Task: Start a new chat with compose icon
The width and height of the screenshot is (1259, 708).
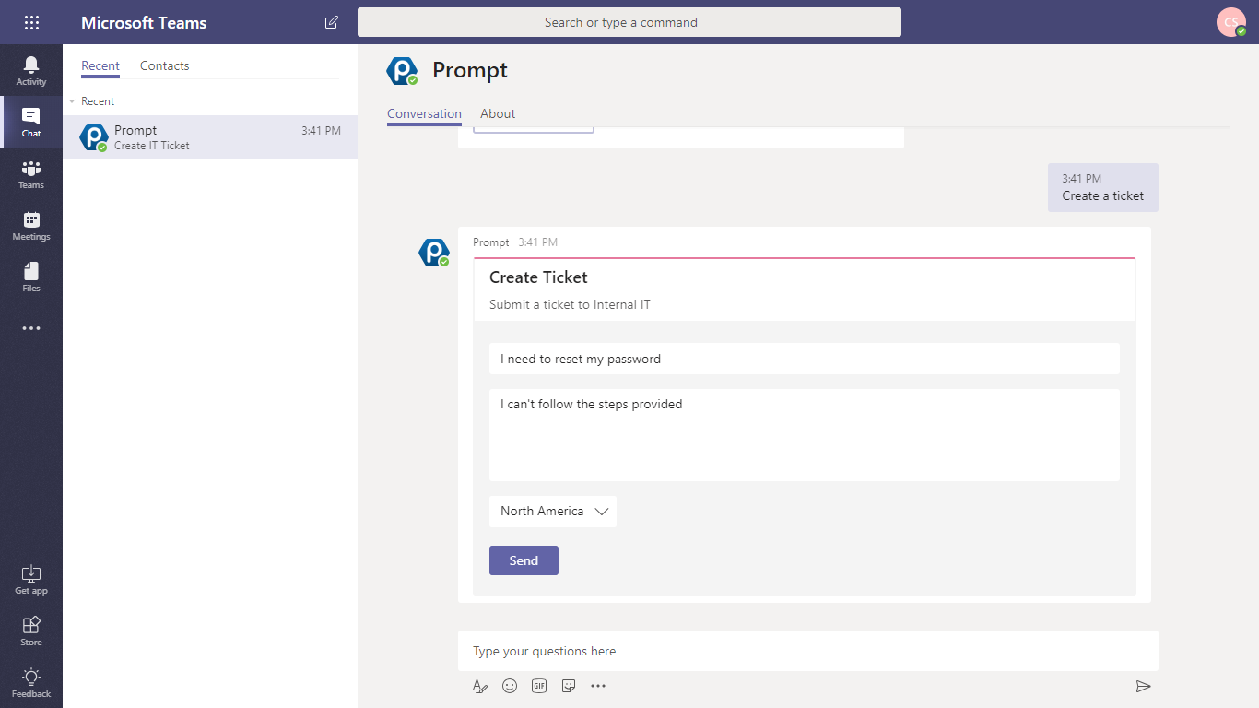Action: coord(332,22)
